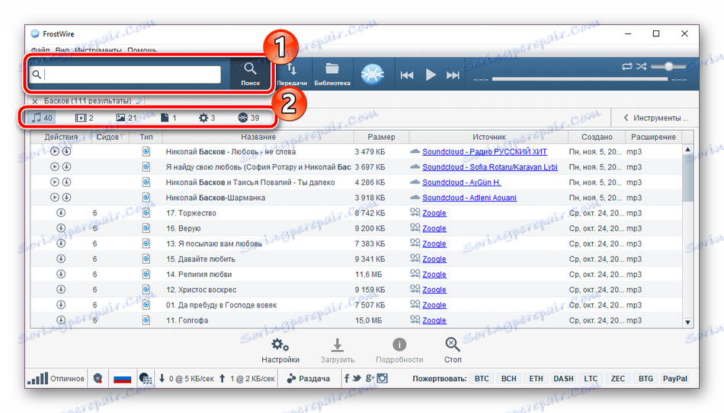Image resolution: width=724 pixels, height=413 pixels.
Task: Click the playback progress bar
Action: [x=580, y=79]
